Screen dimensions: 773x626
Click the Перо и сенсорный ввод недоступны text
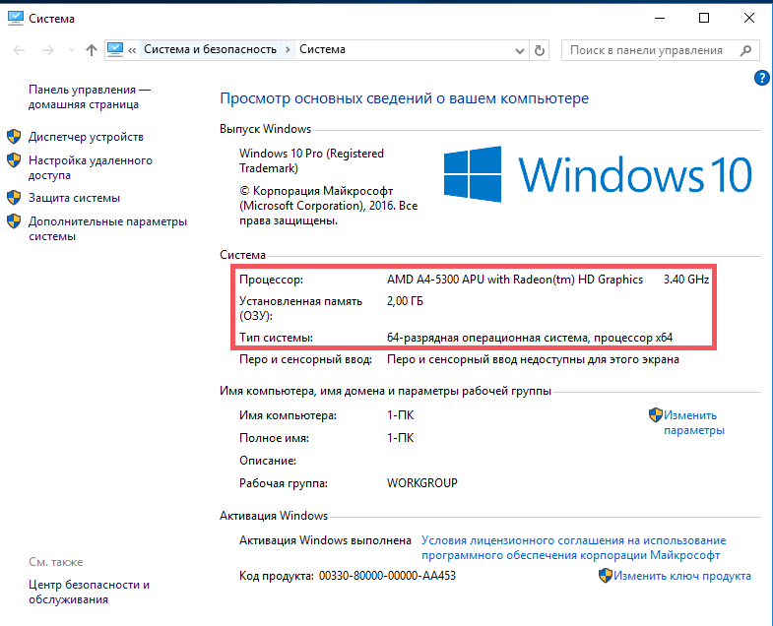pyautogui.click(x=533, y=359)
